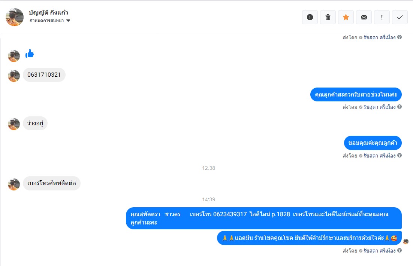Click the help icon under ขอบคุณค่ะคุณลูกค้า message

(400, 155)
